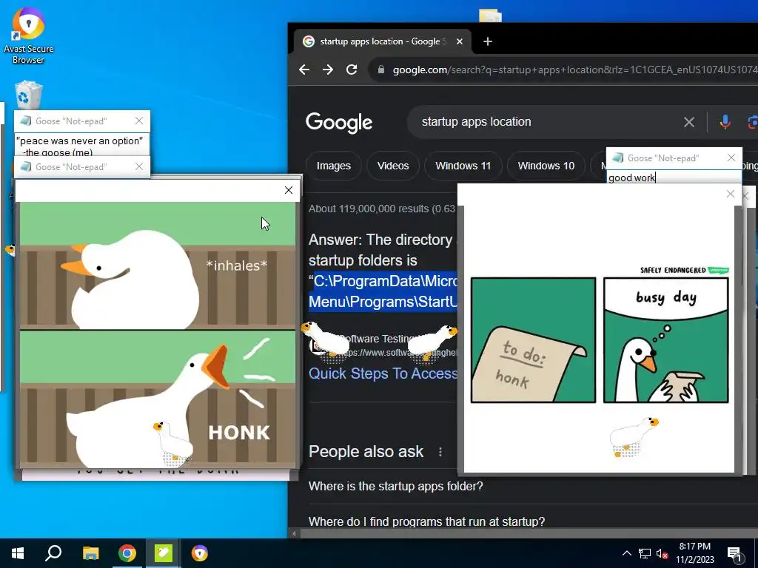
Task: Filter results by Videos
Action: [x=393, y=166]
